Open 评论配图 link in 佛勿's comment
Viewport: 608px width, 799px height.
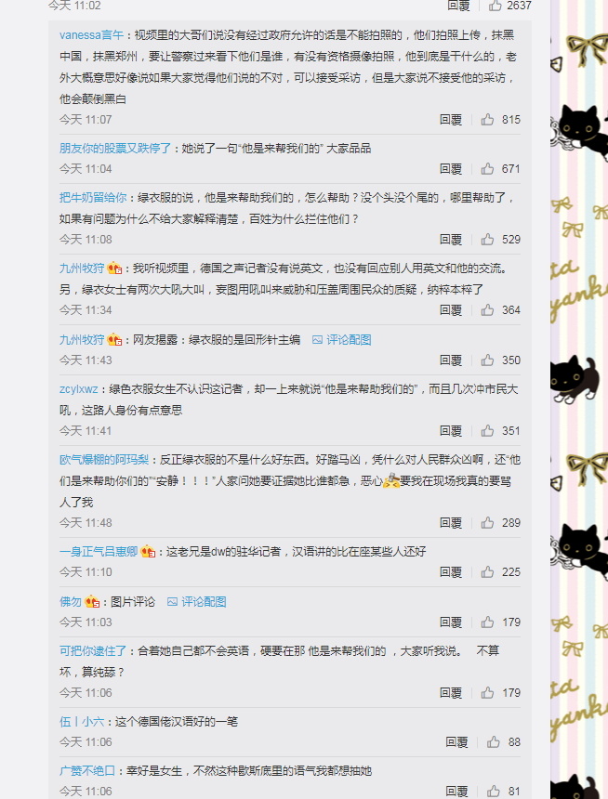(197, 602)
